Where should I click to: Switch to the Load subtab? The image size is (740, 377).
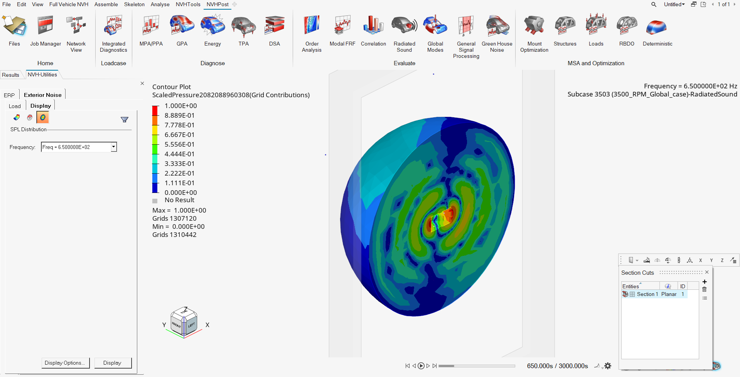tap(15, 106)
